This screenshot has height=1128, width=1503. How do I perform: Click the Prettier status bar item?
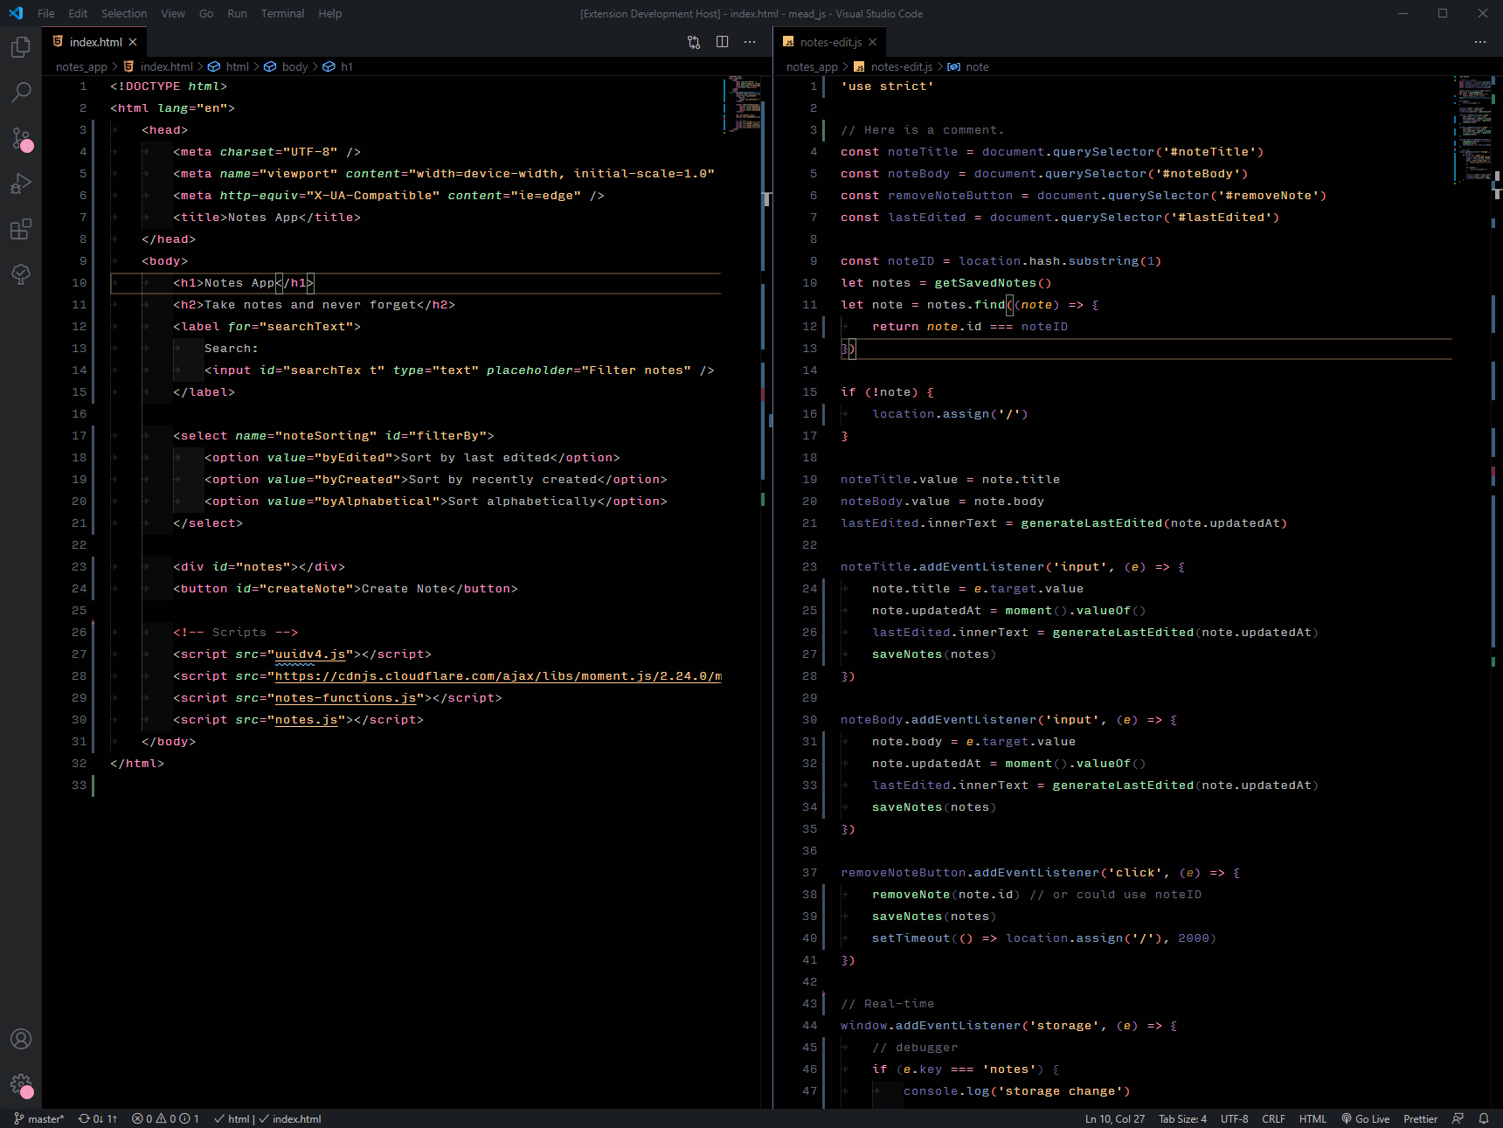pyautogui.click(x=1420, y=1118)
